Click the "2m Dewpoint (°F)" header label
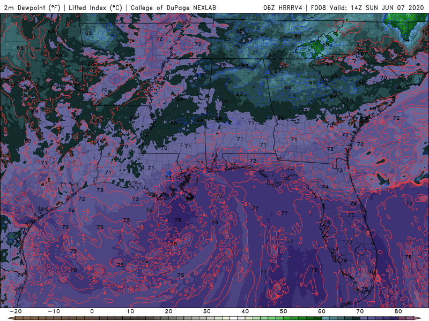 pyautogui.click(x=32, y=7)
